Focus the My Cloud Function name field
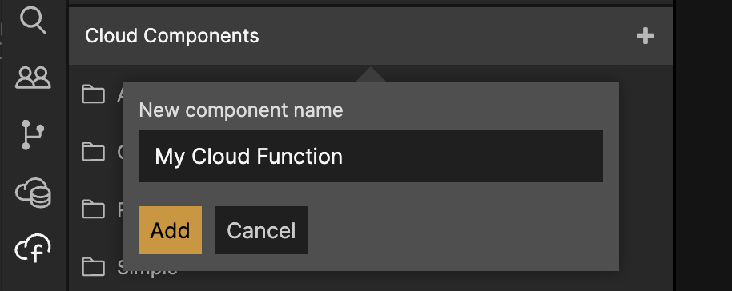 pyautogui.click(x=371, y=156)
